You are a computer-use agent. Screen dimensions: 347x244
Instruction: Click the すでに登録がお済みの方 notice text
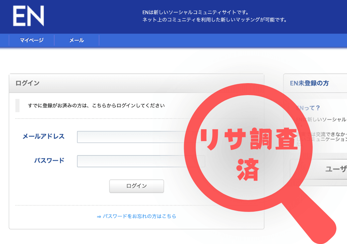(96, 106)
